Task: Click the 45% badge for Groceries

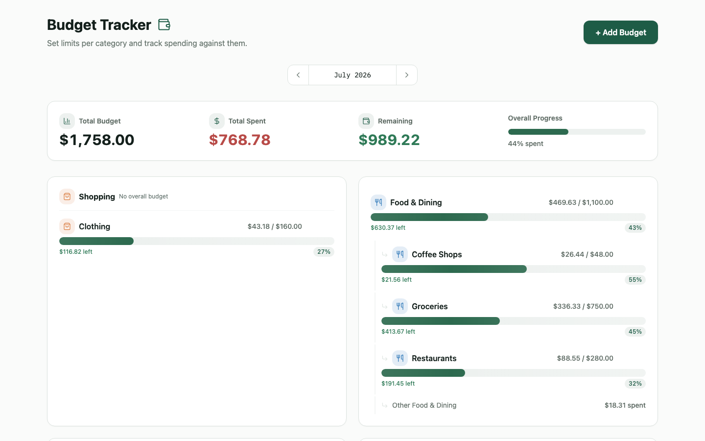Action: 635,332
